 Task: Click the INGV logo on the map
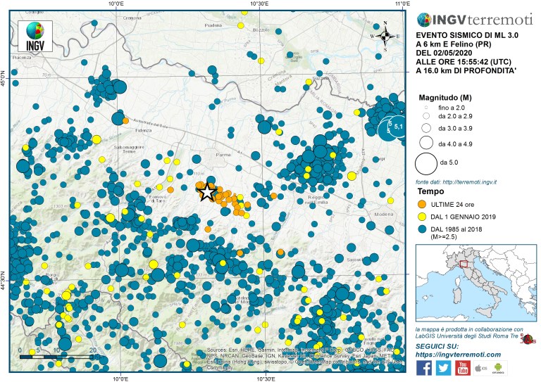[32, 35]
